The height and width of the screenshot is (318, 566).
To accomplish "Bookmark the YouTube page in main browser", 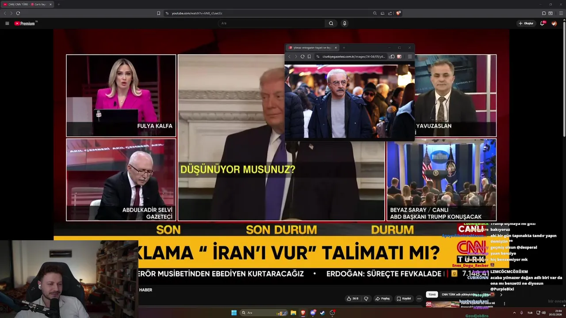I will coord(158,13).
